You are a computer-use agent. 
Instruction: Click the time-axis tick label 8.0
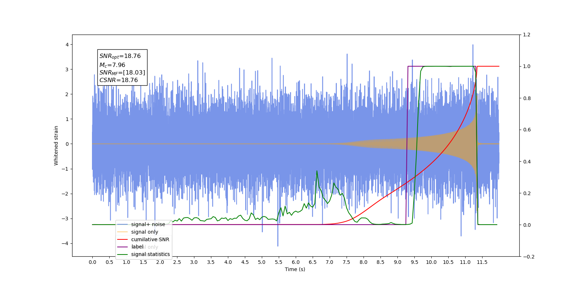(364, 262)
